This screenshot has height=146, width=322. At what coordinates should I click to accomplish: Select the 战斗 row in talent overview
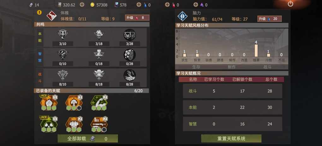(232, 91)
